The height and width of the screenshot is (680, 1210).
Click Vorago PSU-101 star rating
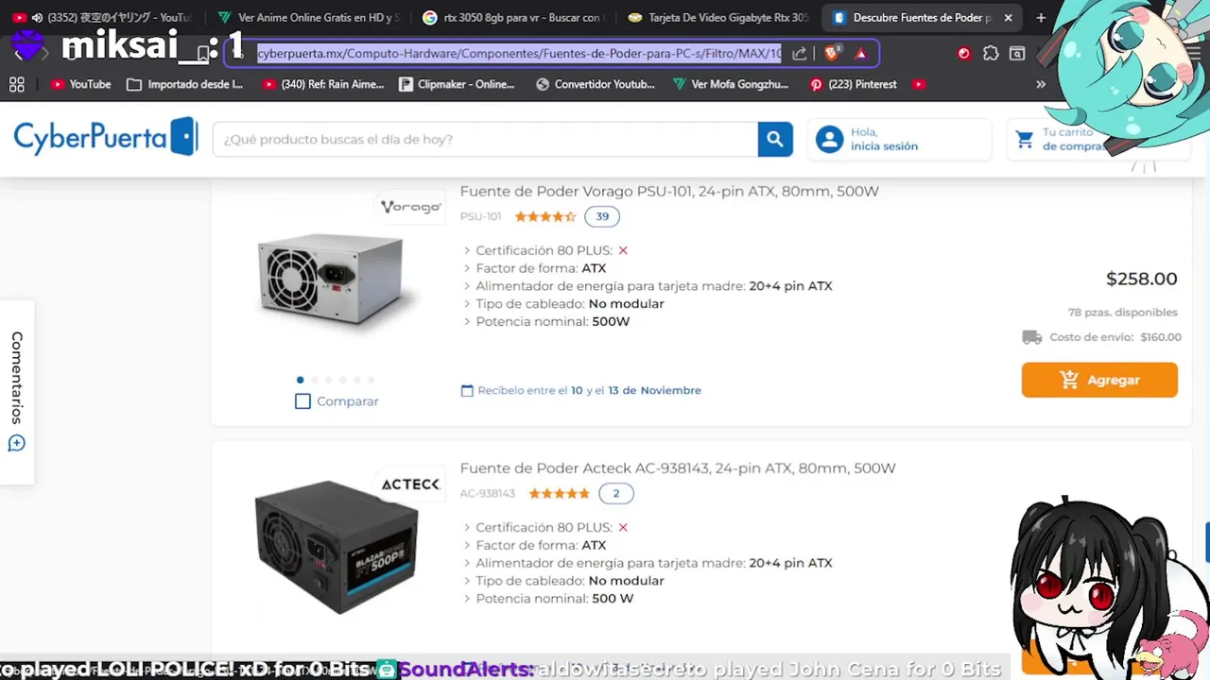(x=545, y=216)
